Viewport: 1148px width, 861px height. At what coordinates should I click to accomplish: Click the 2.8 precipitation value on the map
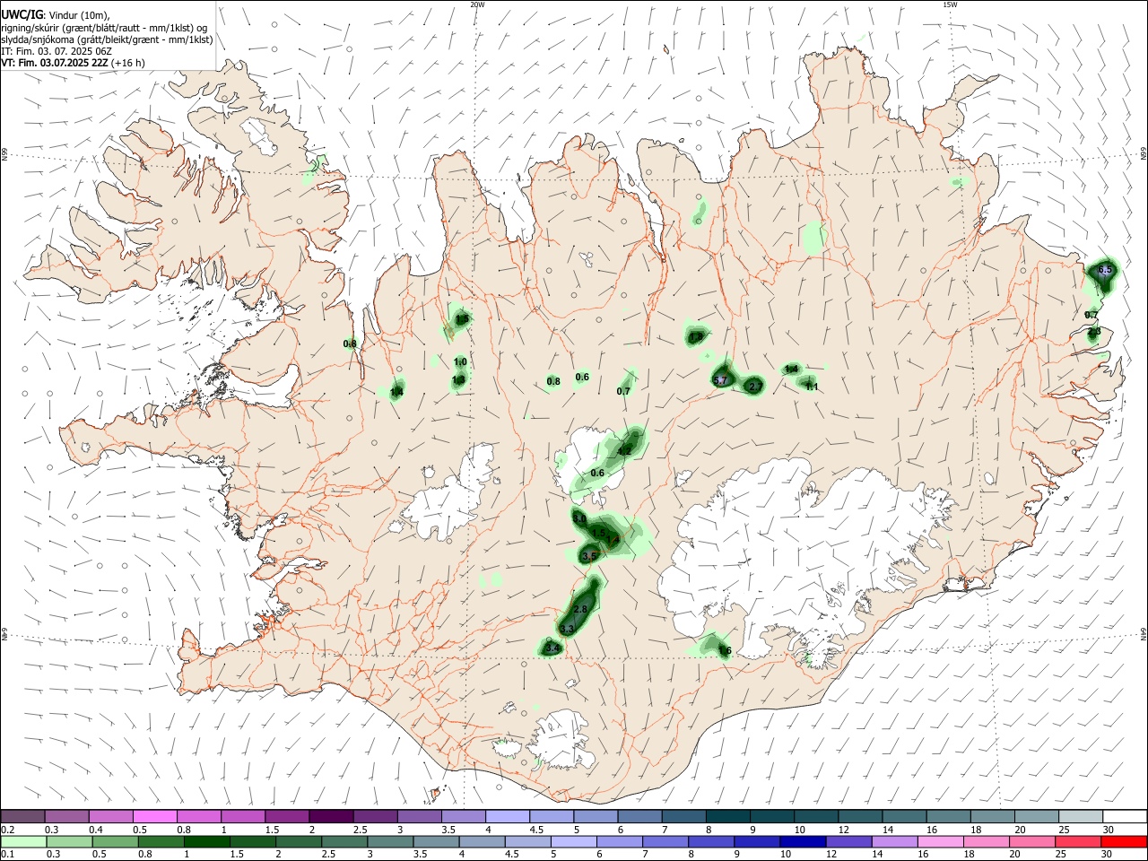[x=580, y=610]
